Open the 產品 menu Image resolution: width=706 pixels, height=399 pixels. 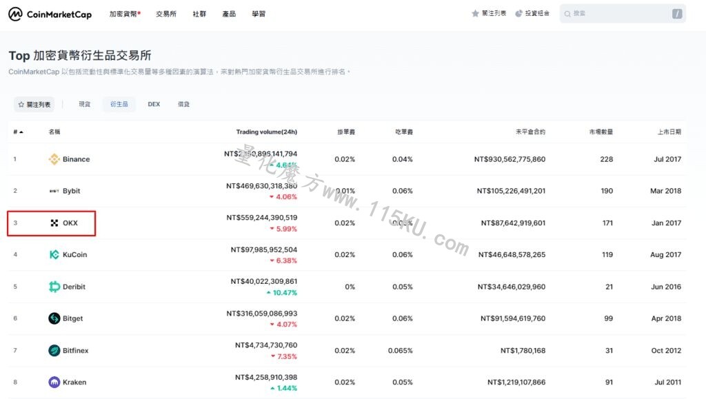(x=229, y=14)
